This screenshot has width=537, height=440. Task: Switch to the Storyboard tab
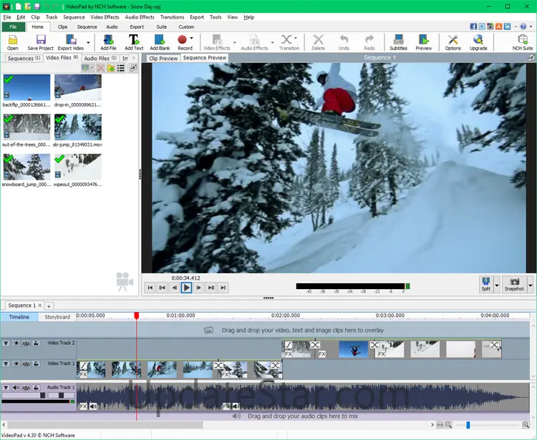57,316
